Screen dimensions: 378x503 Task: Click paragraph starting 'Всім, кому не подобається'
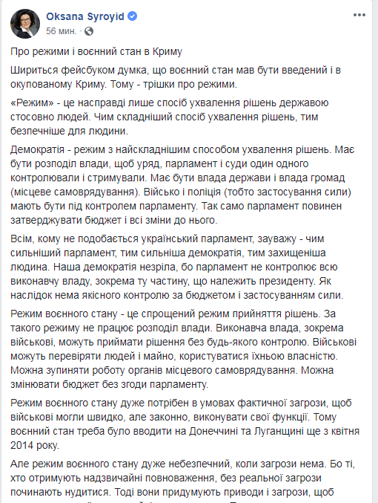coord(177,267)
